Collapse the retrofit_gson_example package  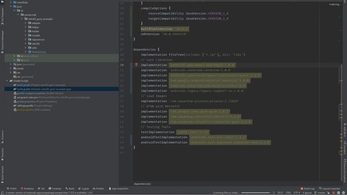point(22,19)
